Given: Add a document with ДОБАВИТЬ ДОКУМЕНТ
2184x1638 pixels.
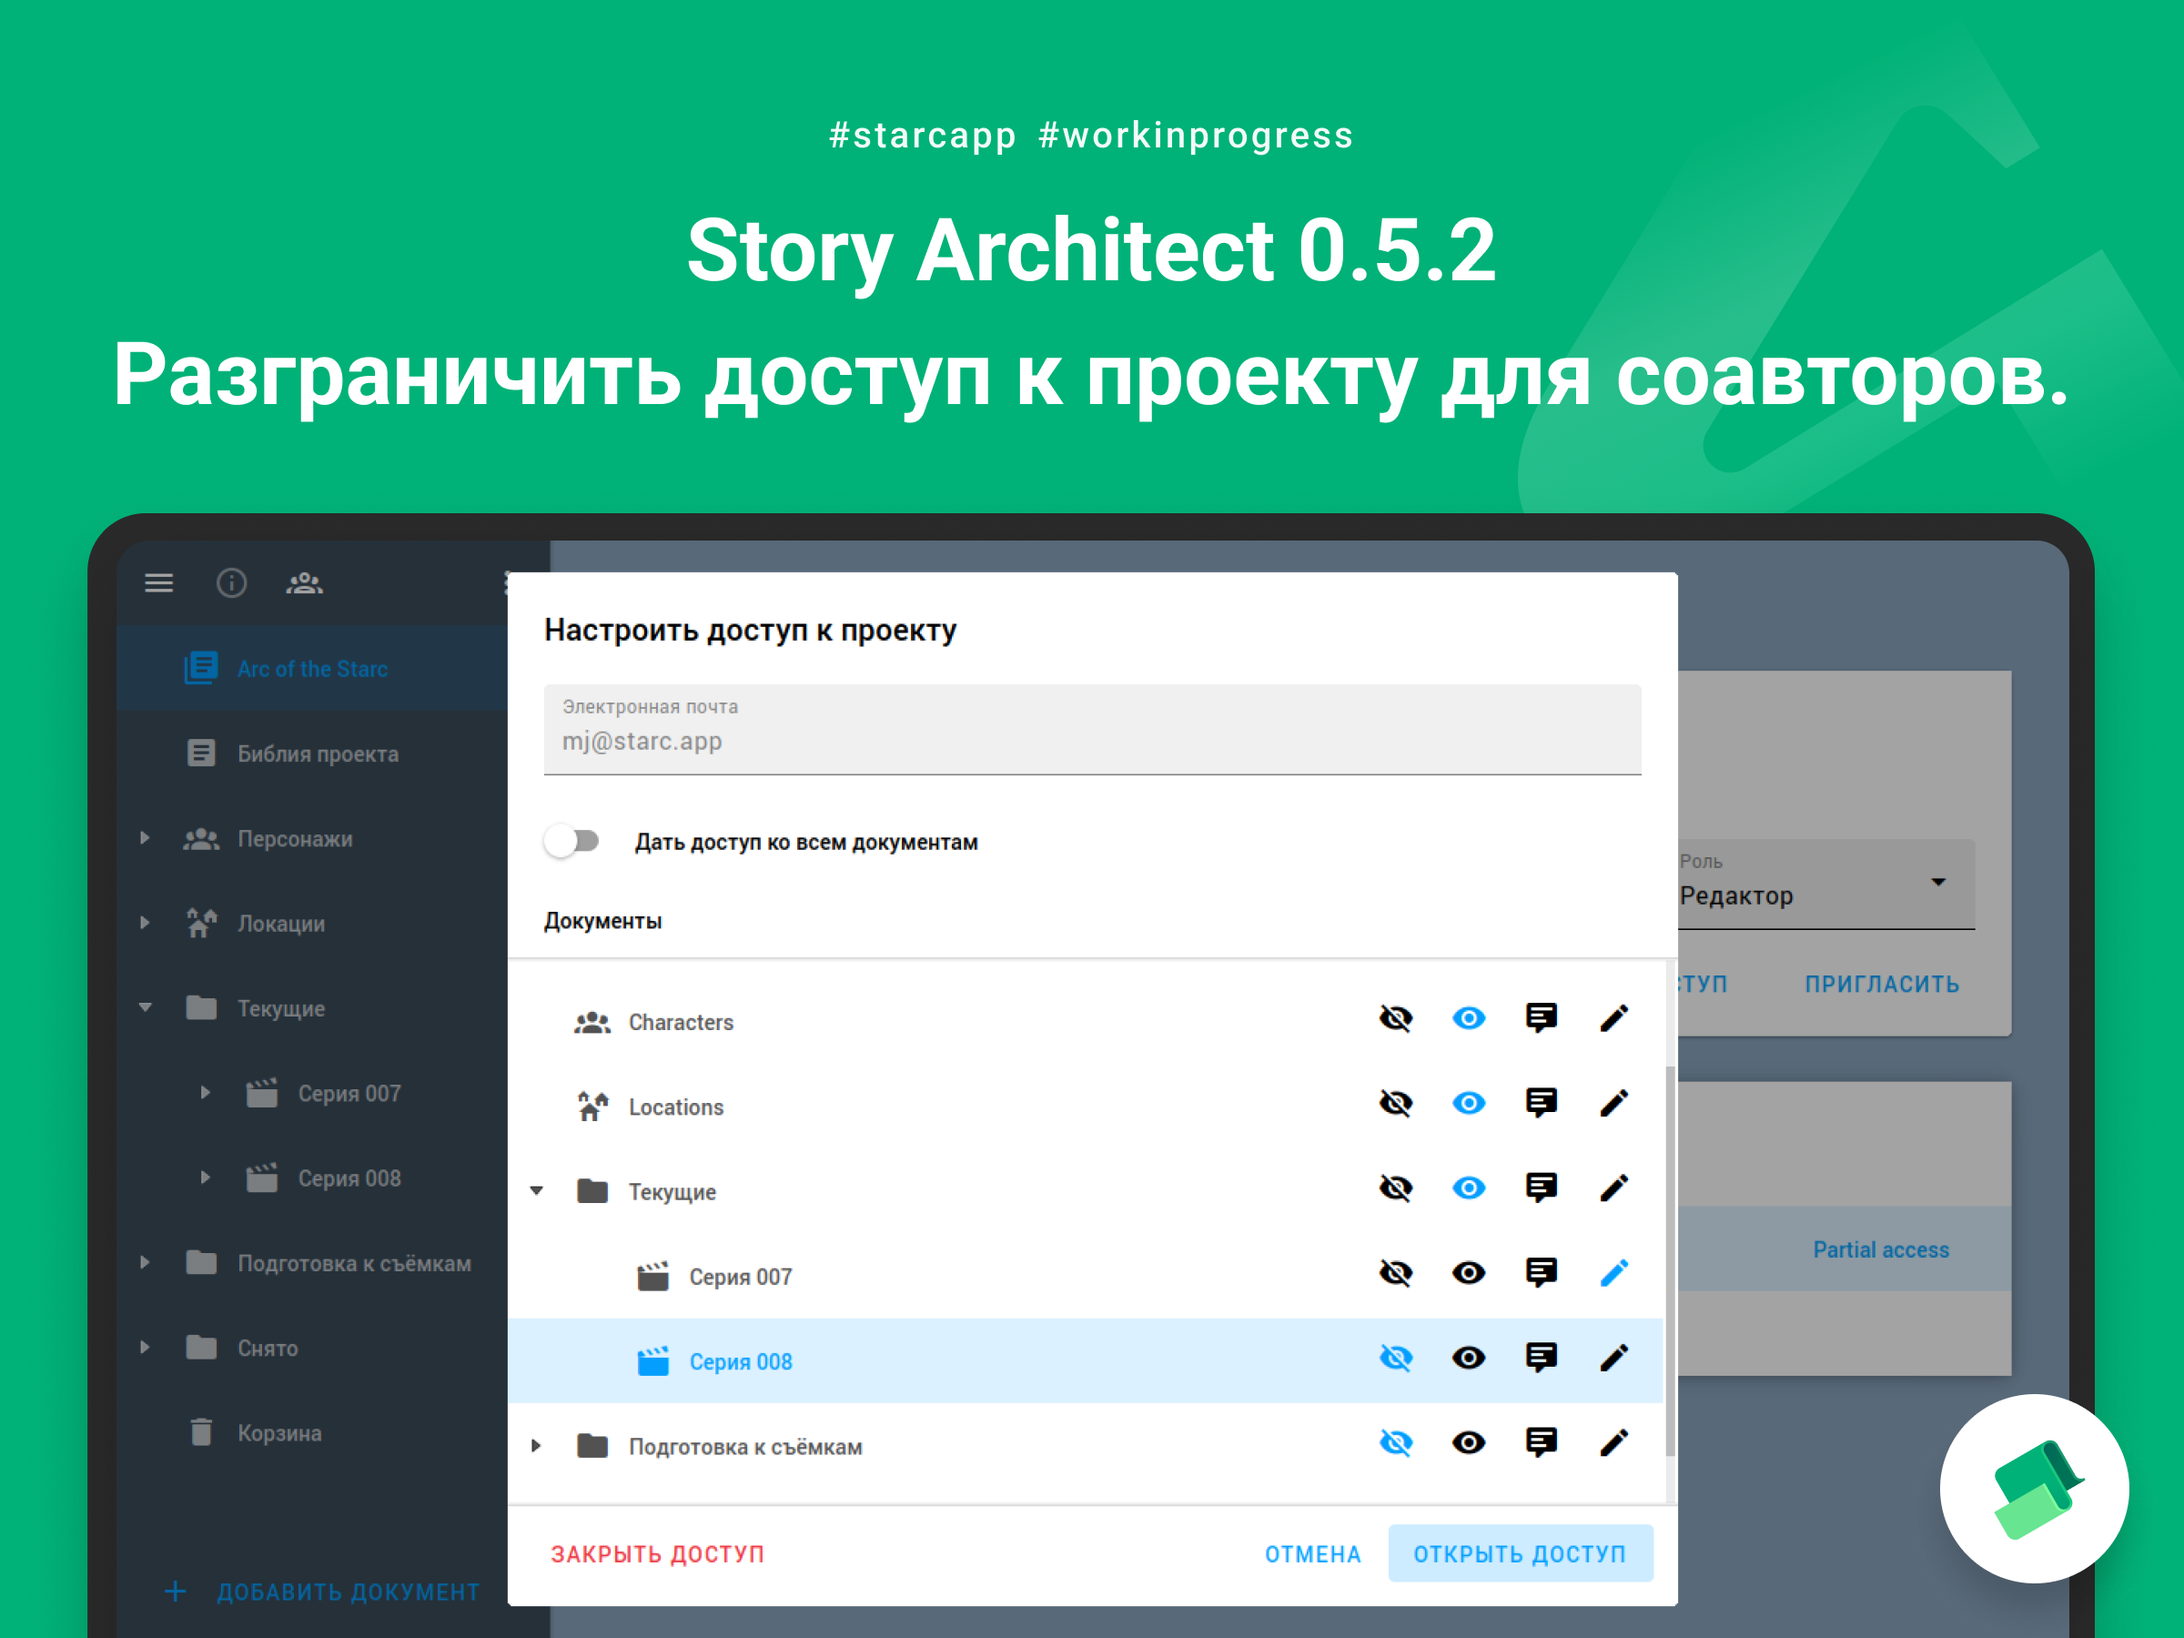Looking at the screenshot, I should [322, 1592].
